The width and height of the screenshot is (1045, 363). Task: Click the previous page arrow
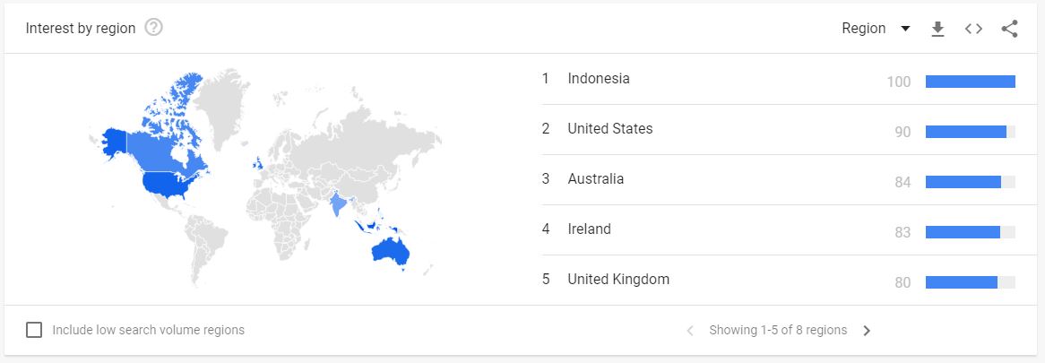[x=690, y=331]
